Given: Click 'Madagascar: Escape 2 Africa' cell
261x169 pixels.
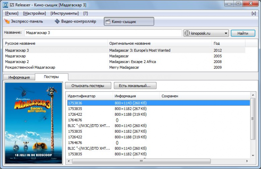Looking at the screenshot, I should (133, 62).
